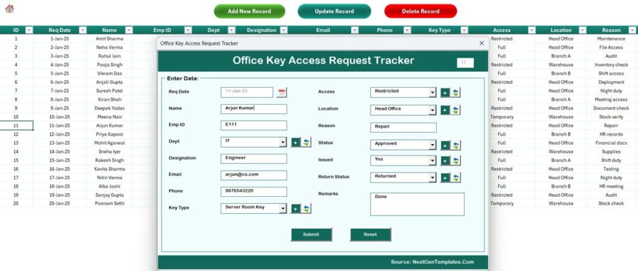Open the Location column filter arrow
638x271 pixels.
pos(583,30)
